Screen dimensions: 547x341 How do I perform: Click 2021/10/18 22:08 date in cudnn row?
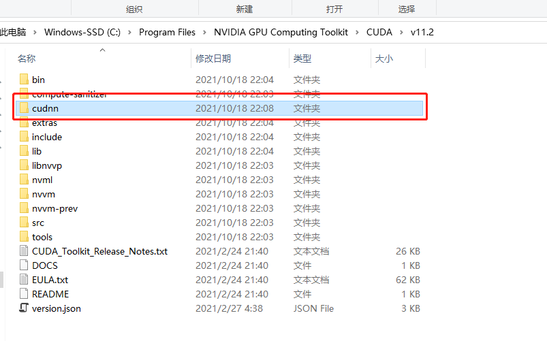click(x=234, y=108)
